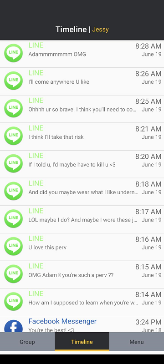Open the Menu tab
164x364 pixels.
[x=137, y=342]
